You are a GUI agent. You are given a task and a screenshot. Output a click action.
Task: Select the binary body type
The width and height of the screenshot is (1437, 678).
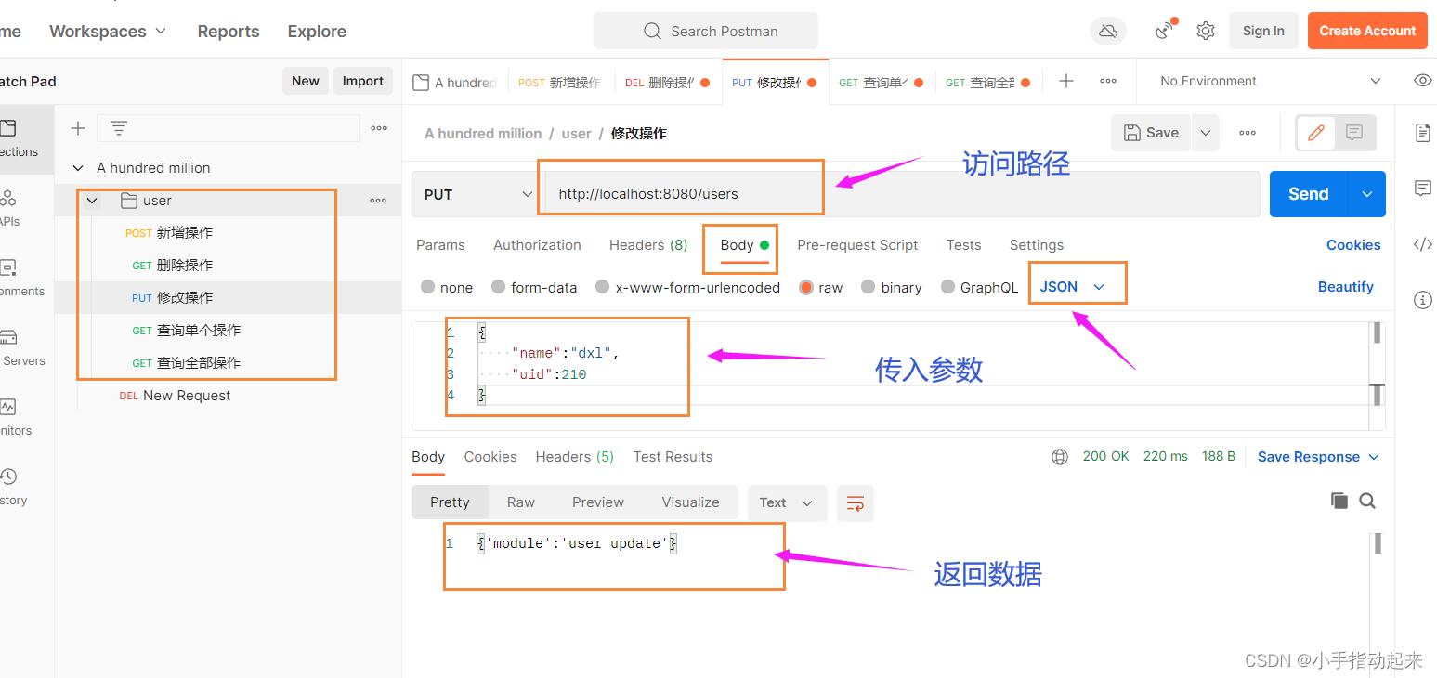[892, 287]
